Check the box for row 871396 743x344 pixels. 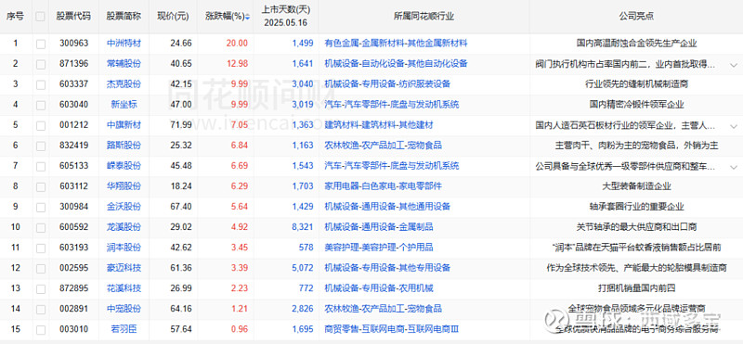click(x=41, y=64)
